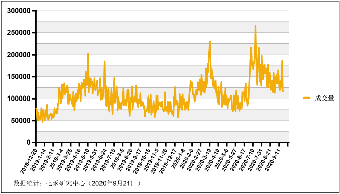Click the 200000 y-axis label
Screen dimensions: 340x194
tap(19, 55)
